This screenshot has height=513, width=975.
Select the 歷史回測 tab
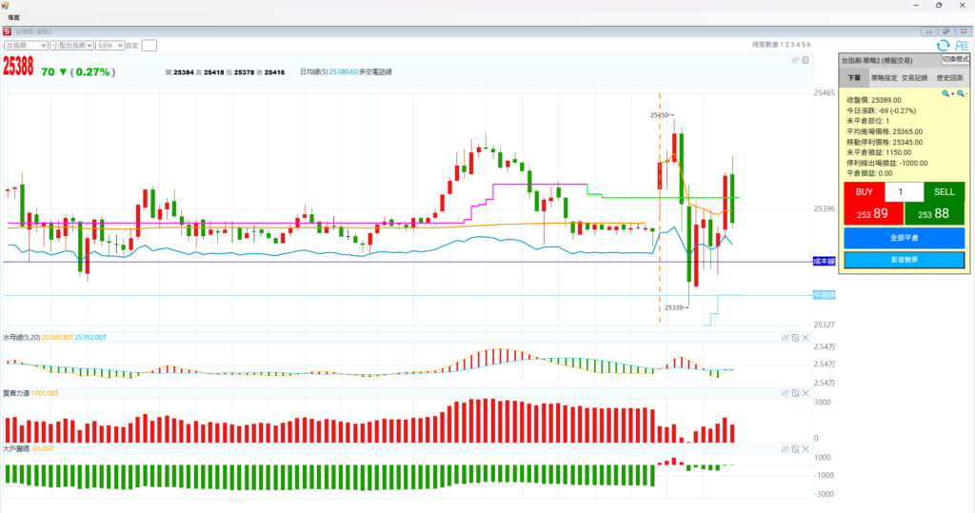pyautogui.click(x=949, y=78)
